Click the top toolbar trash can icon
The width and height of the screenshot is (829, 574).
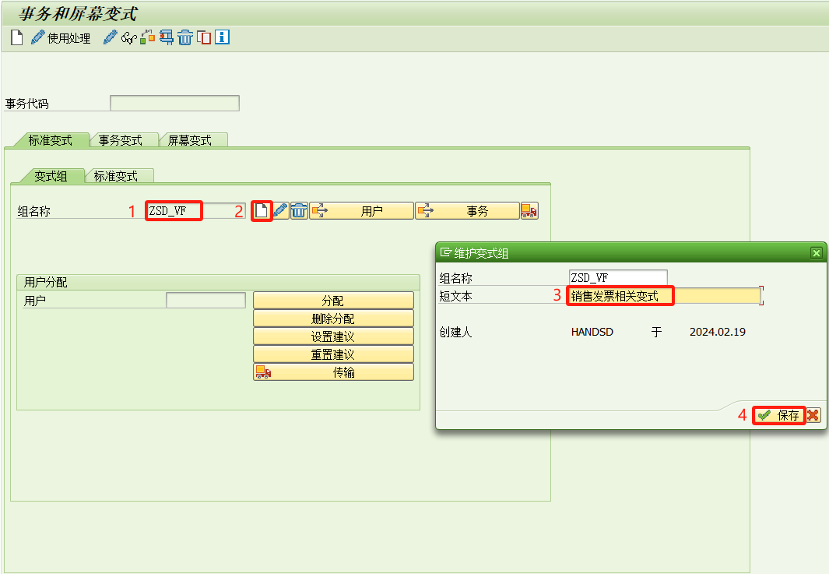[x=185, y=37]
